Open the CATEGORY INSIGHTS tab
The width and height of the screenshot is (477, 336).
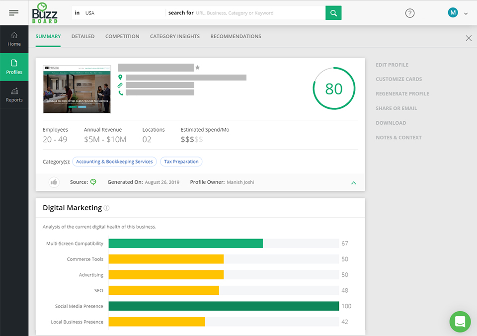click(174, 36)
